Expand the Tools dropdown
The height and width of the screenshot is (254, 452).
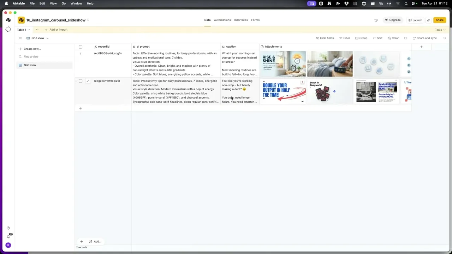pyautogui.click(x=440, y=30)
